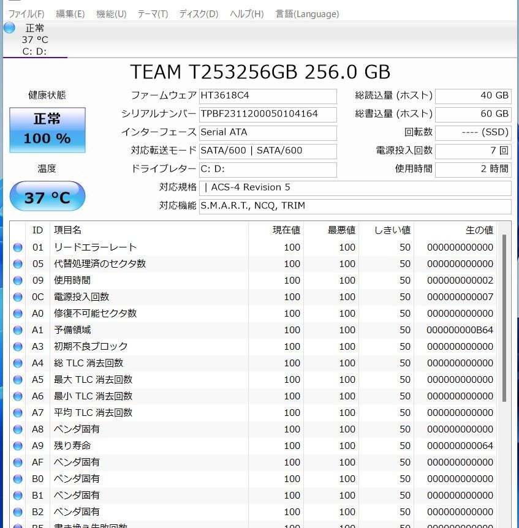Click raw value 000000000B64
The height and width of the screenshot is (528, 519).
click(x=460, y=330)
